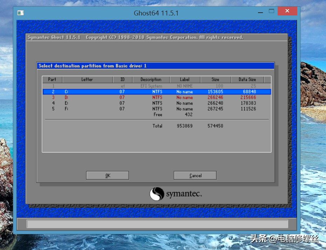Click the Size column header
The height and width of the screenshot is (250, 326).
click(215, 79)
